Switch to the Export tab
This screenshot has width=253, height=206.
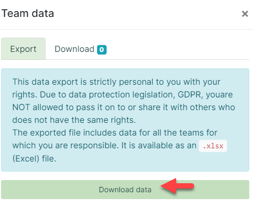tap(23, 49)
